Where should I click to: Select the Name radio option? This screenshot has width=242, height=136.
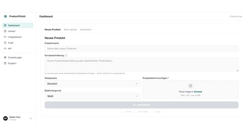tap(124, 112)
